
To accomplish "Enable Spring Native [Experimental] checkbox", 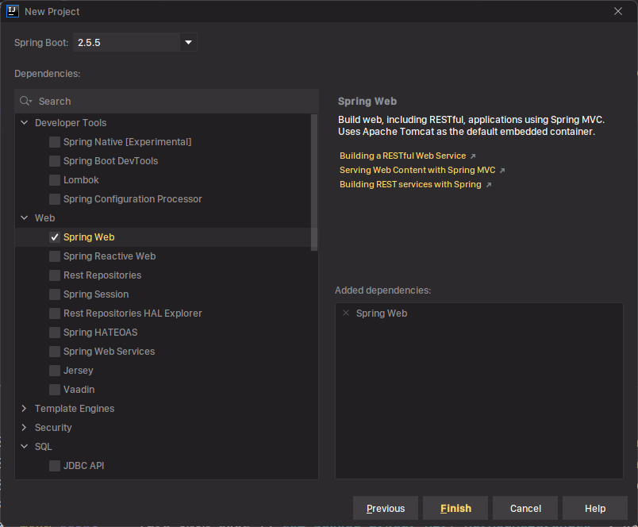I will tap(55, 142).
